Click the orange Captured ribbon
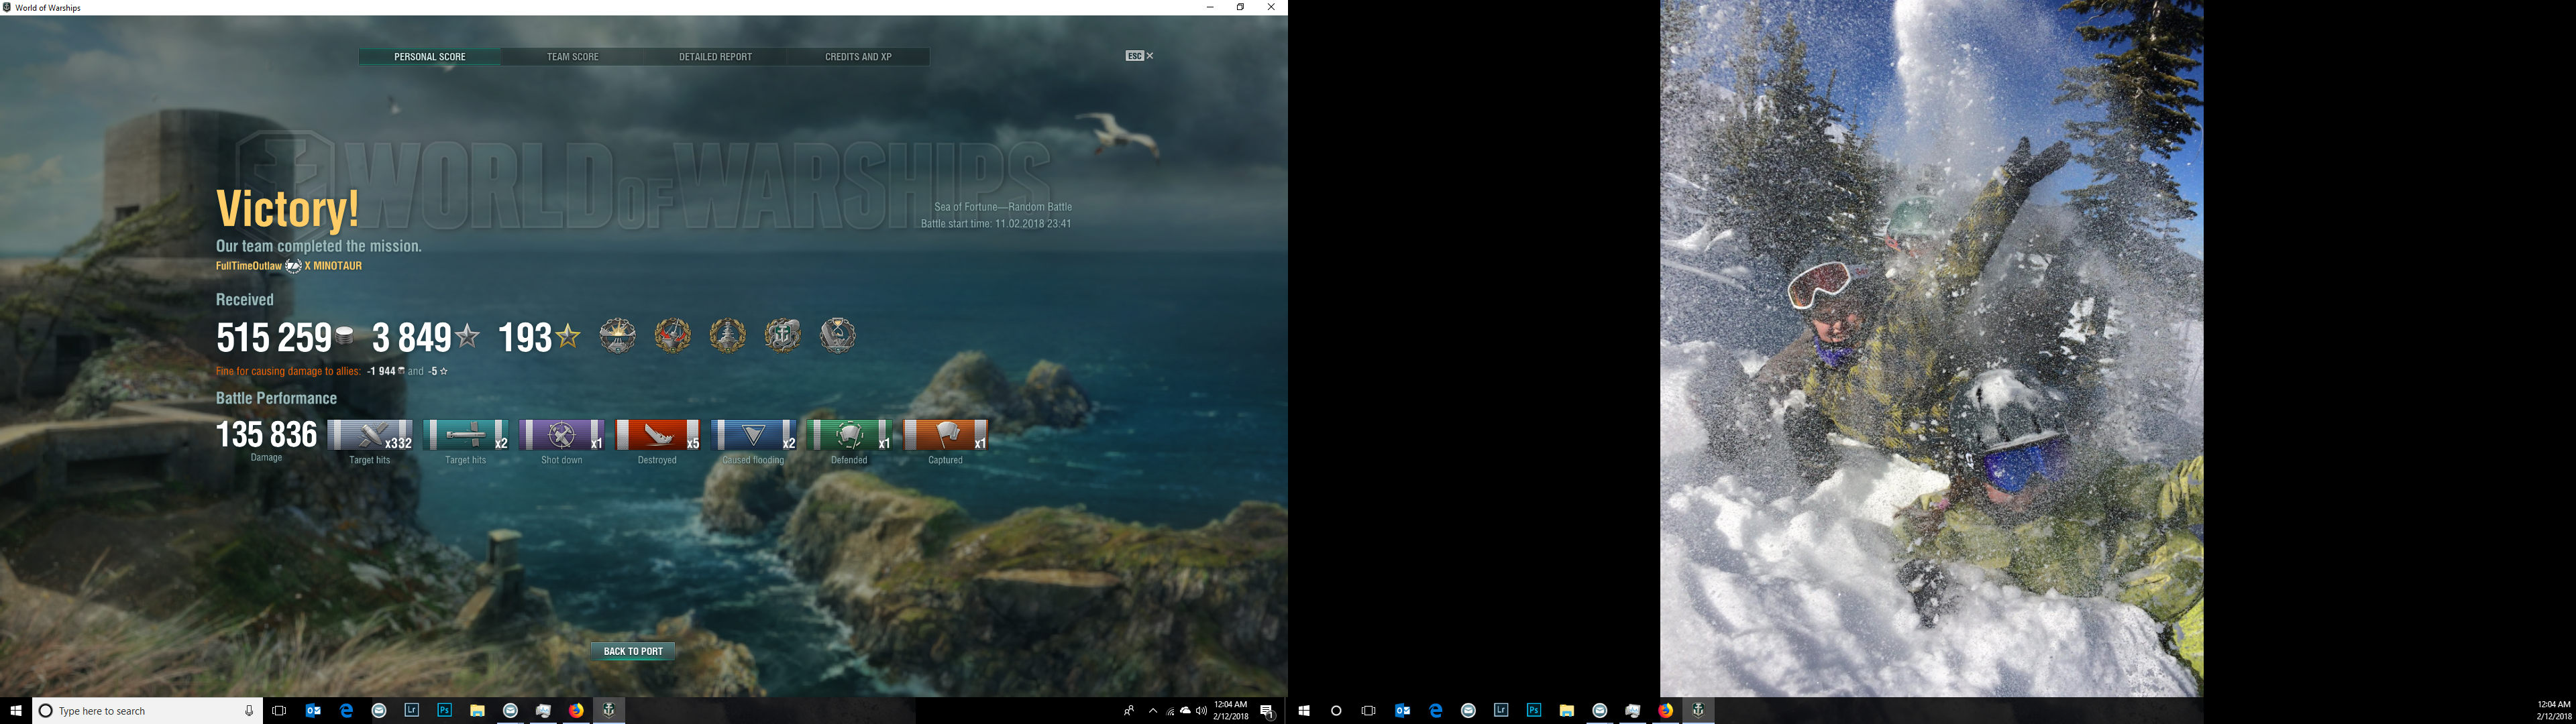Image resolution: width=2576 pixels, height=724 pixels. [x=945, y=435]
